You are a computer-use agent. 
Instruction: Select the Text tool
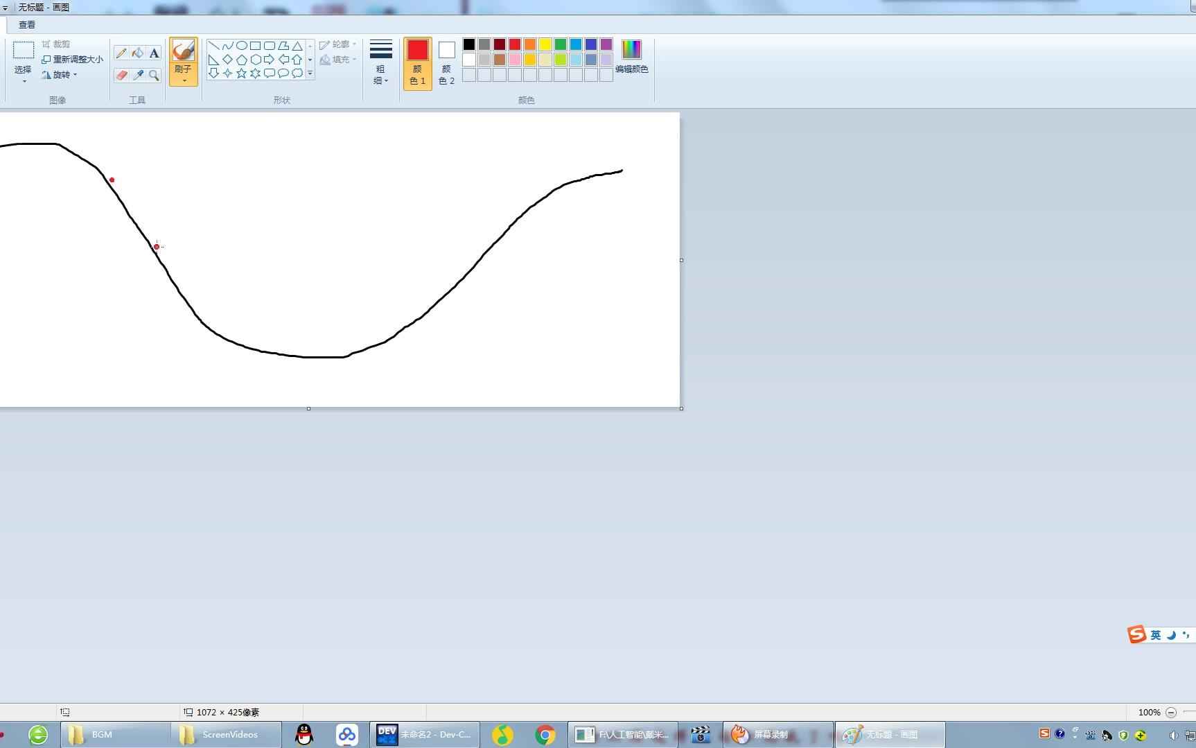155,53
